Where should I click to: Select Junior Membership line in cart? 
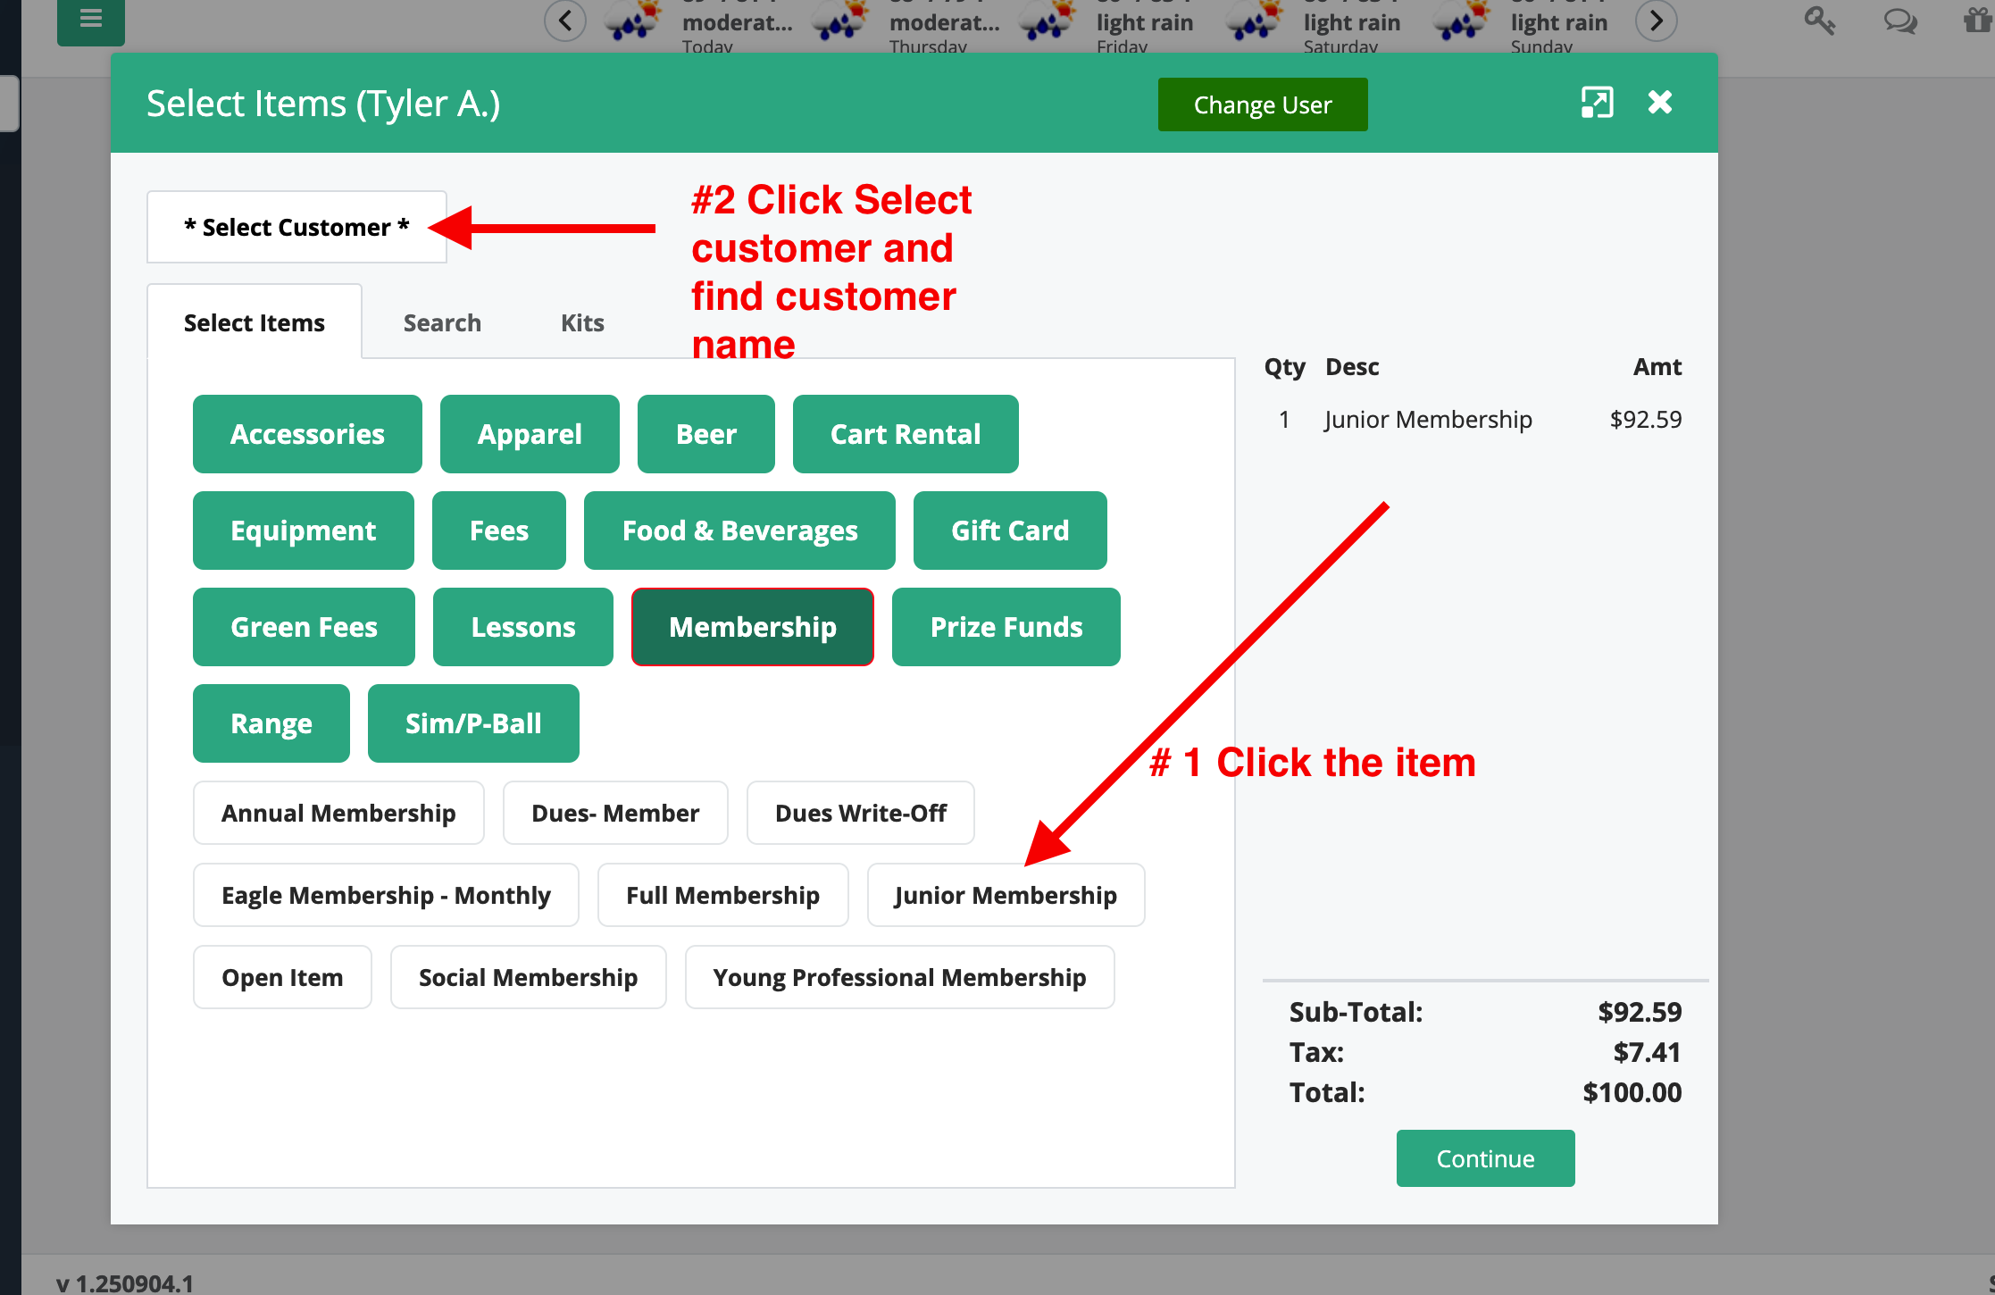tap(1427, 420)
